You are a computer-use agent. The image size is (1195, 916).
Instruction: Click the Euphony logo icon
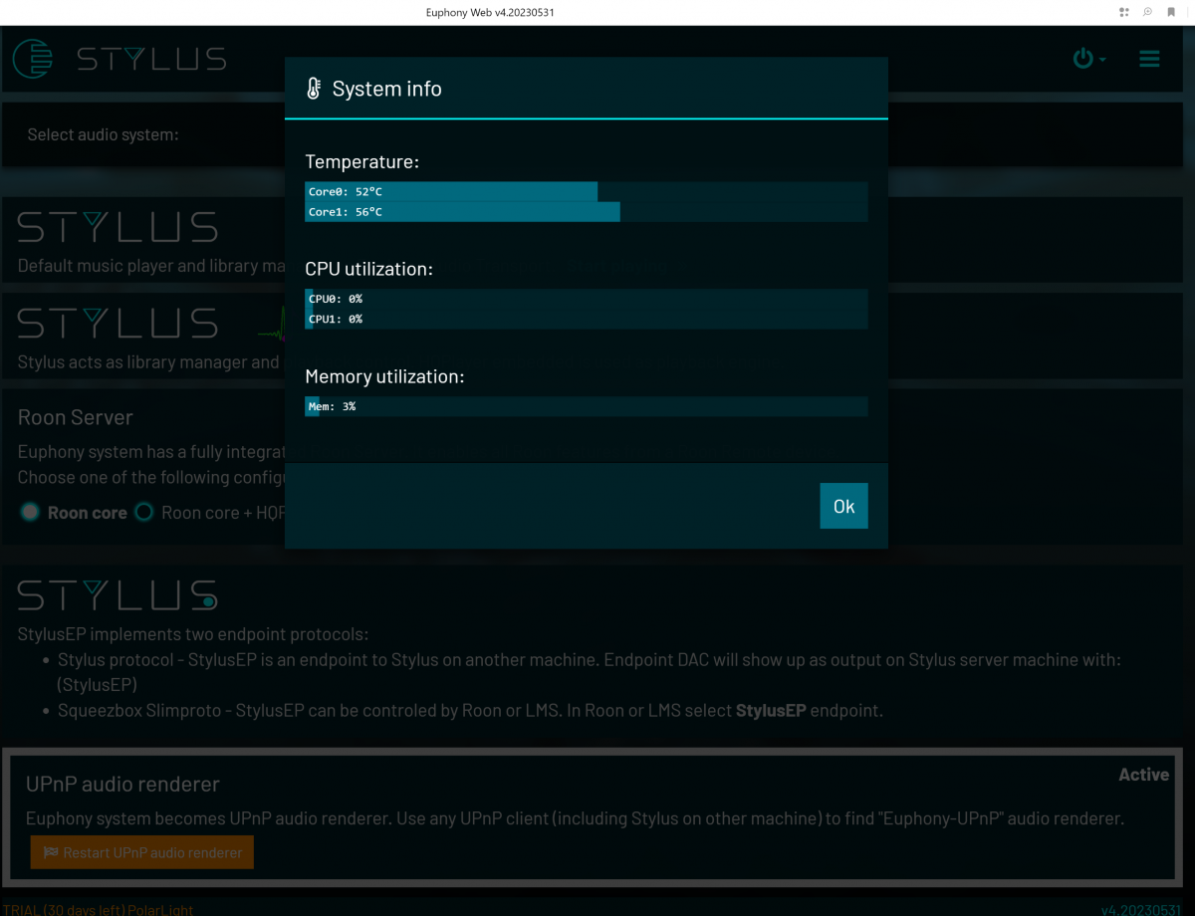32,59
